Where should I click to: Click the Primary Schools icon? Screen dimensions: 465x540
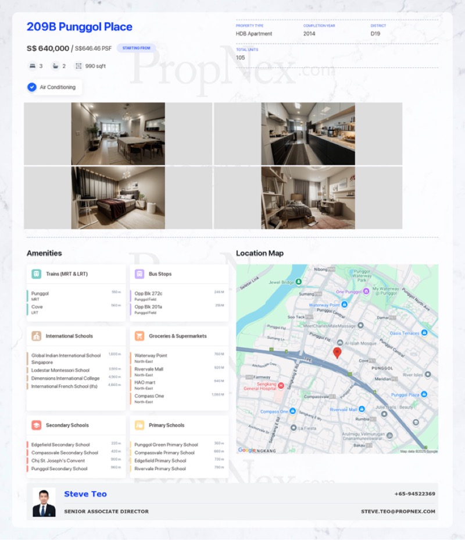[x=139, y=425]
